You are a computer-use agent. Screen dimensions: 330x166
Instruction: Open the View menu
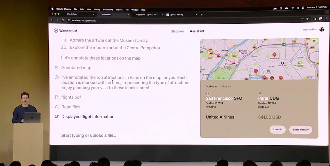(x=89, y=9)
